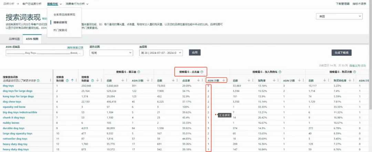Open 'kong toys for large dogs' query

18,97
